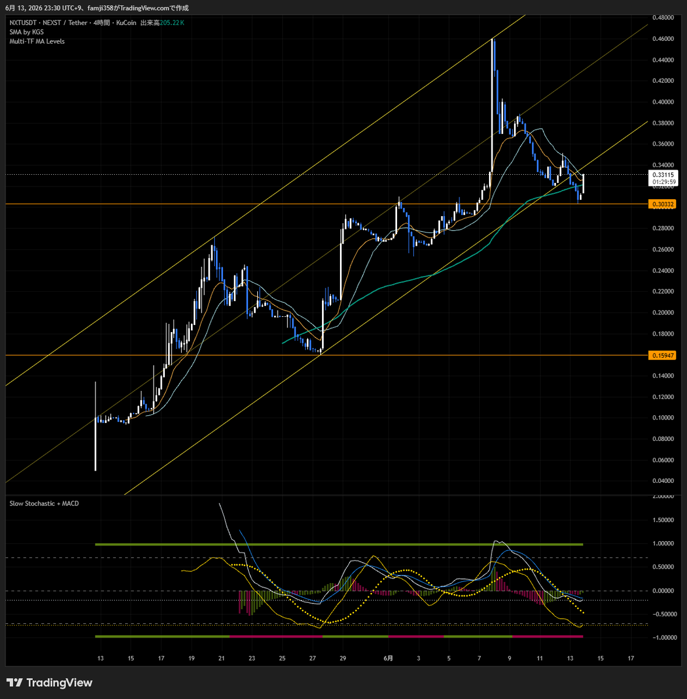Viewport: 687px width, 699px height.
Task: Click the 0.44000 price axis label
Action: coord(663,60)
